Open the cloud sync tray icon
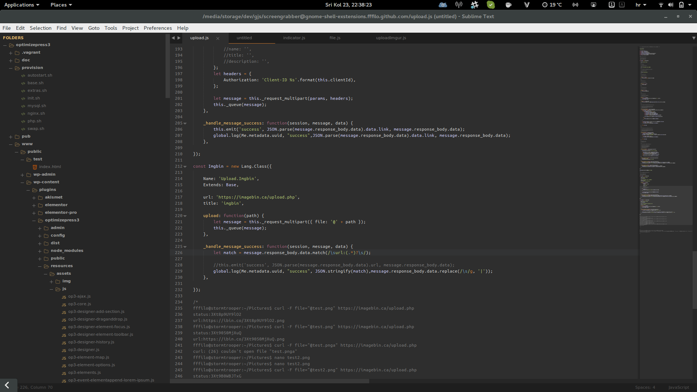 pyautogui.click(x=443, y=5)
